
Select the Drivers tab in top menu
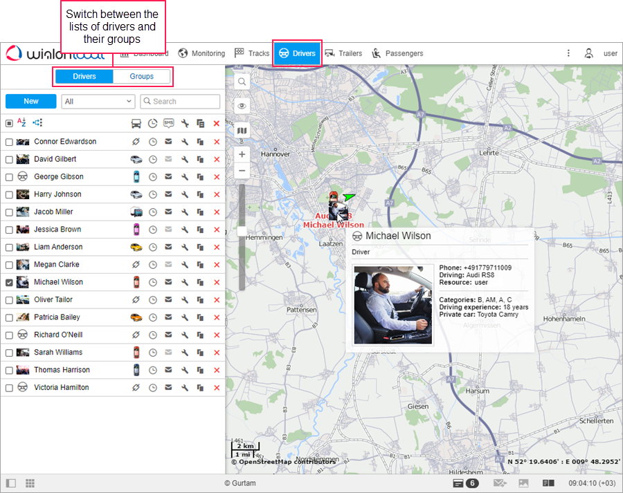(x=297, y=53)
